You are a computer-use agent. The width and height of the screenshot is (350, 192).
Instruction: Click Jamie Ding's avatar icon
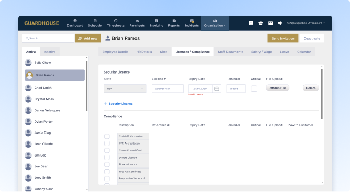(28, 133)
